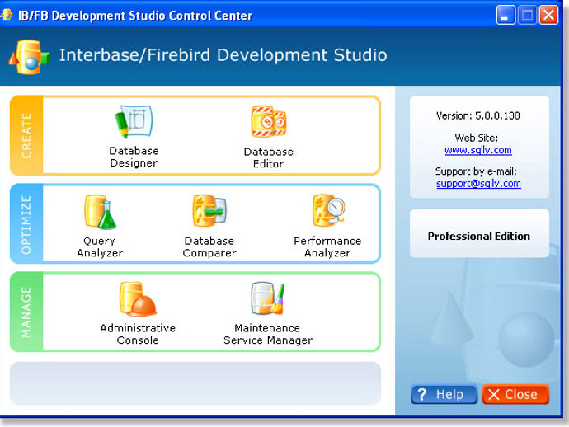
Task: Click the Database Designer text label
Action: pyautogui.click(x=134, y=157)
